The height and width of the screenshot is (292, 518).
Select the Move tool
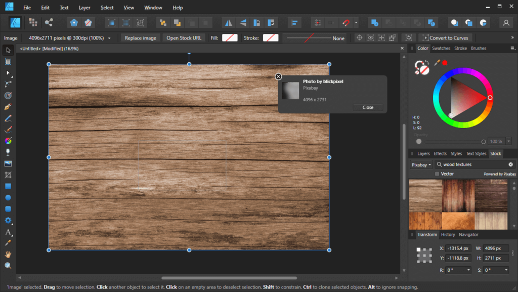[8, 50]
